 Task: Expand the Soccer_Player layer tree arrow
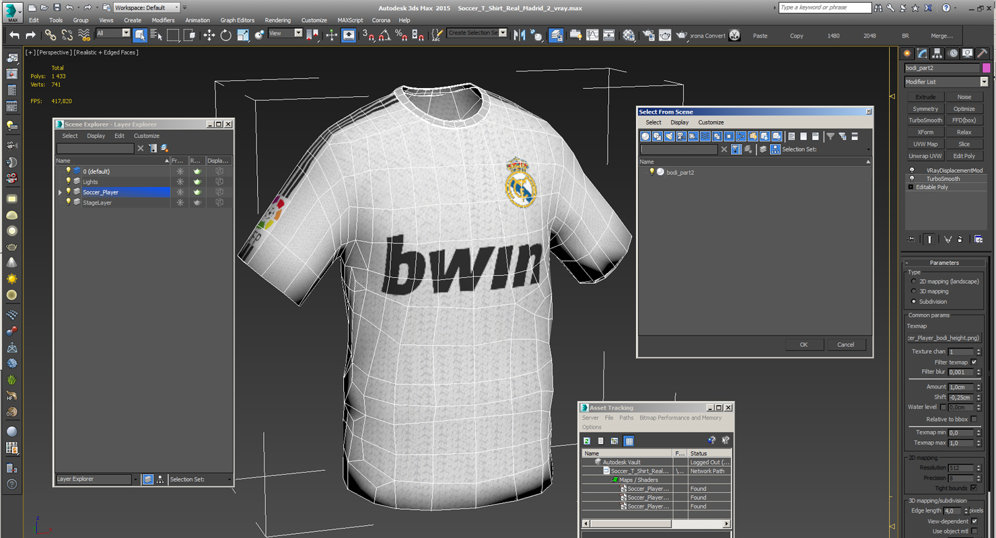click(x=60, y=192)
